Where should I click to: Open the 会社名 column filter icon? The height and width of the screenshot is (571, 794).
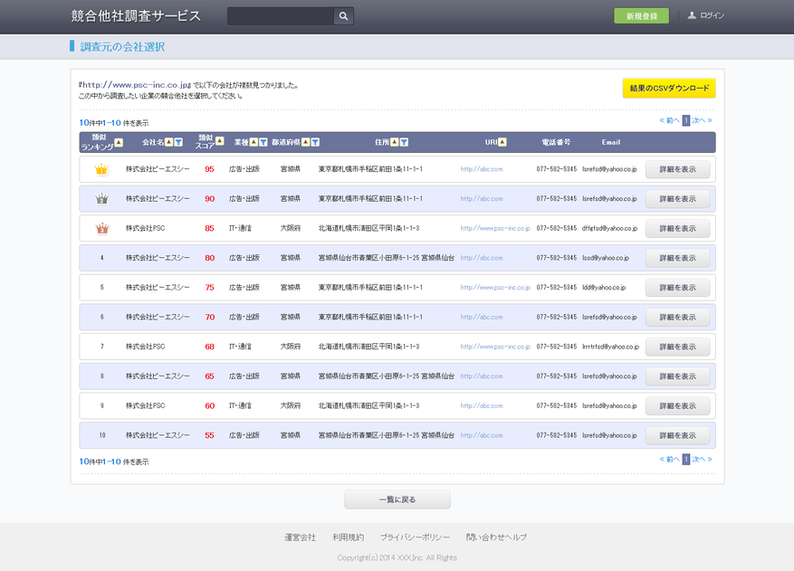(178, 142)
